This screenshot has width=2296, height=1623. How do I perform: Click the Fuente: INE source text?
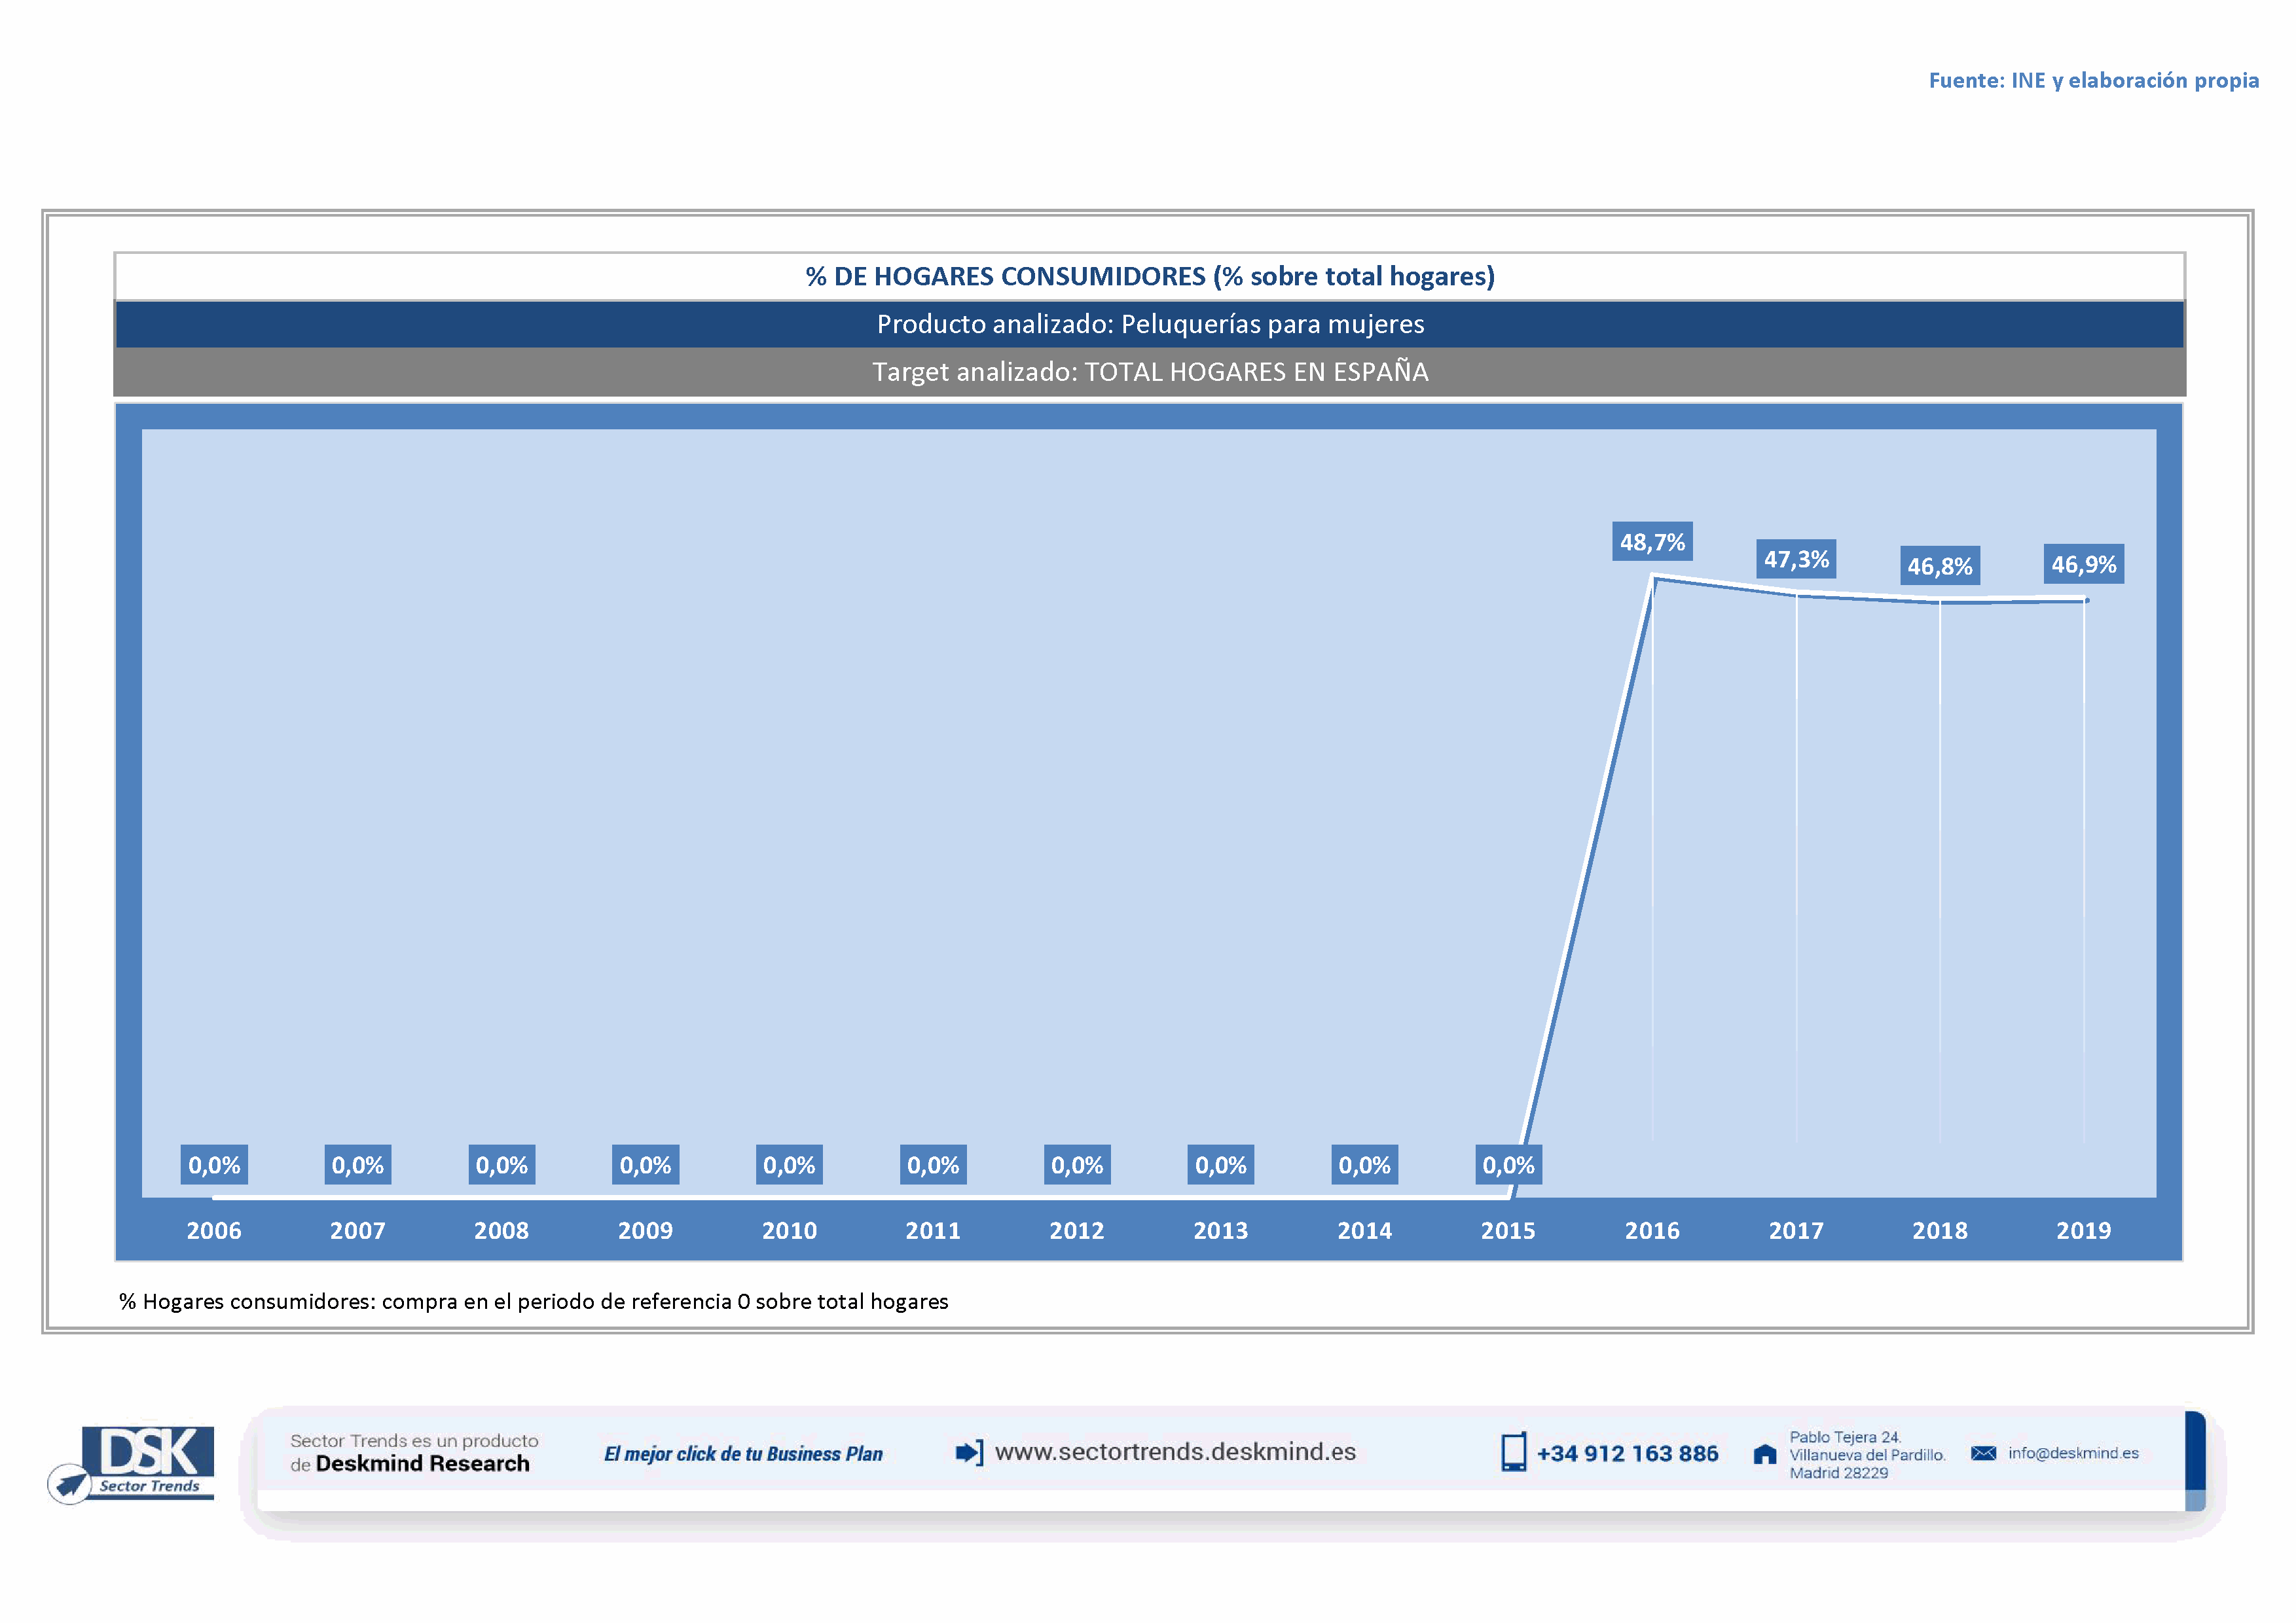pyautogui.click(x=2093, y=80)
